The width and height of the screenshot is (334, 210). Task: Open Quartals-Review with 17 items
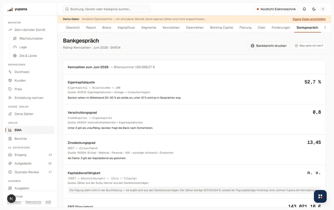point(30,172)
